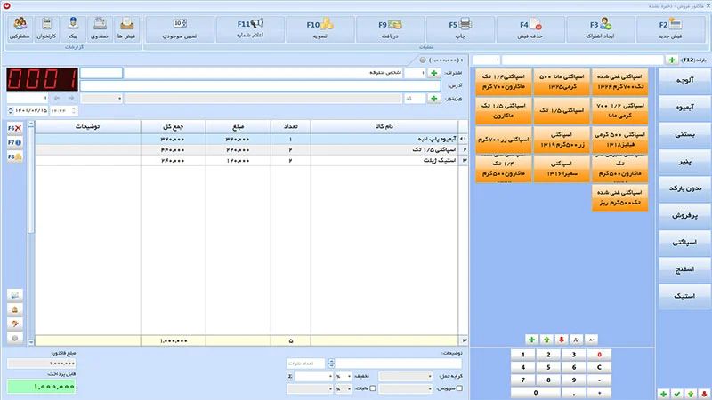Click the red down arrow above keypad

[x=562, y=340]
